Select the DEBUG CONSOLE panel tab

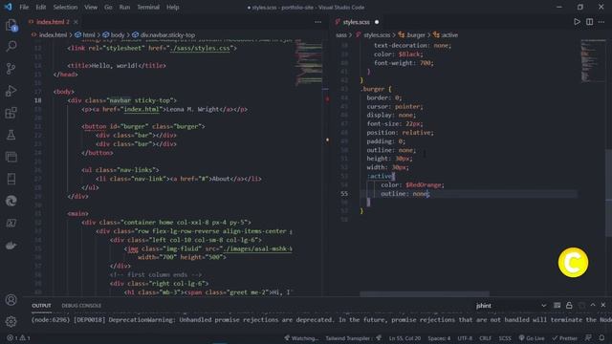click(81, 306)
